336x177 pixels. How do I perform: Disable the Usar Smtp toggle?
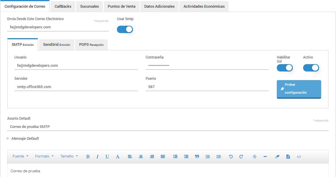[125, 29]
